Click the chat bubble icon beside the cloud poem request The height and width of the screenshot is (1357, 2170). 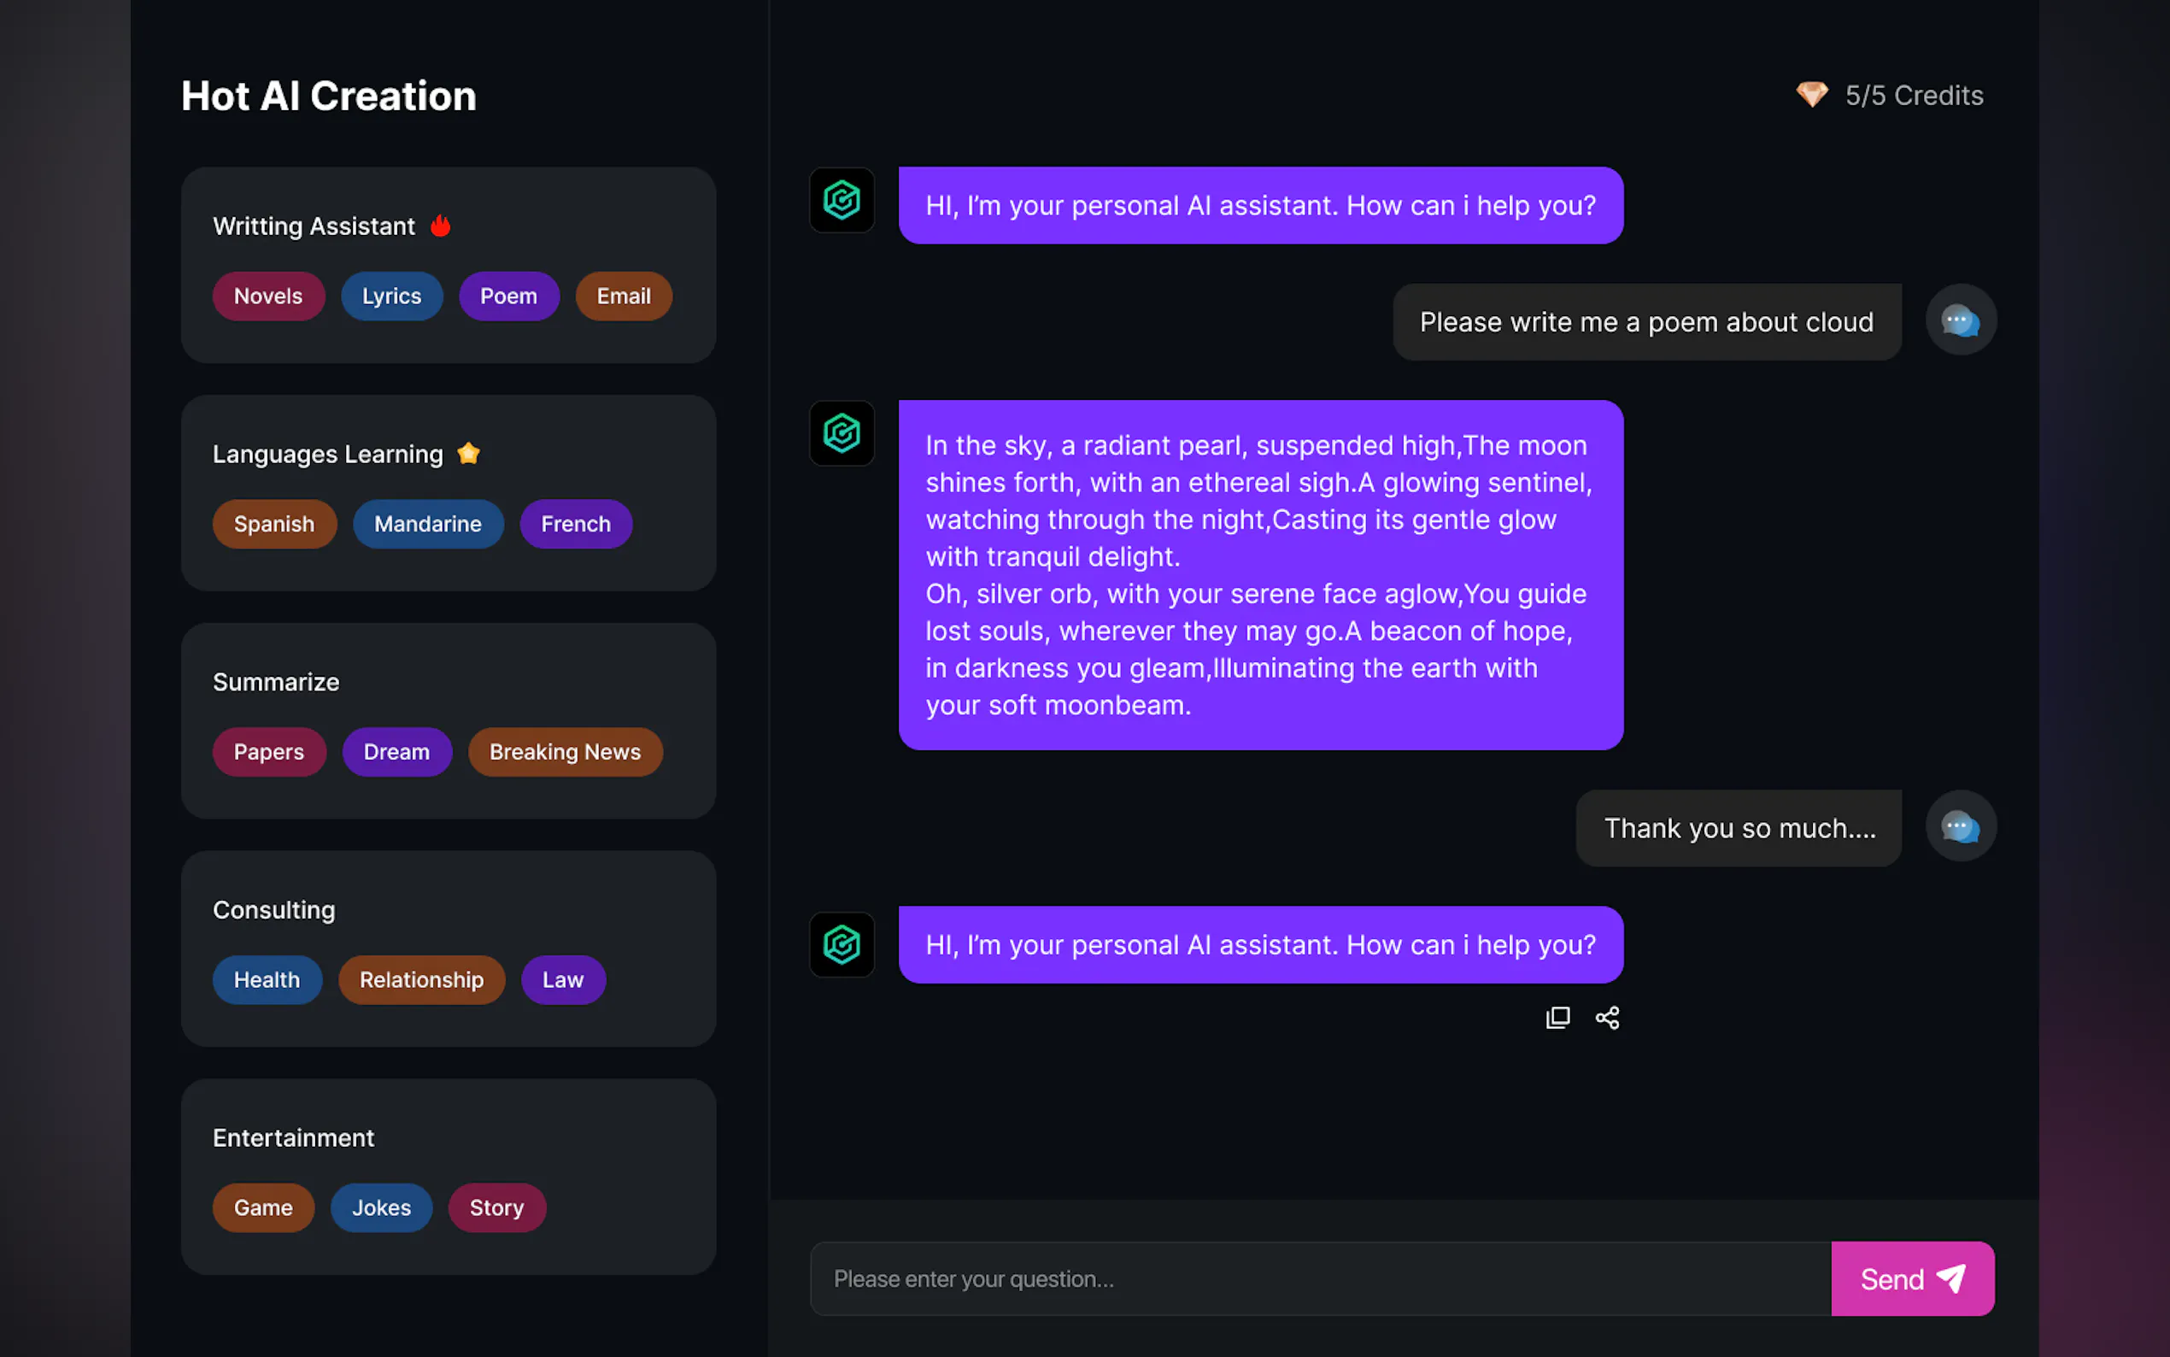point(1960,320)
